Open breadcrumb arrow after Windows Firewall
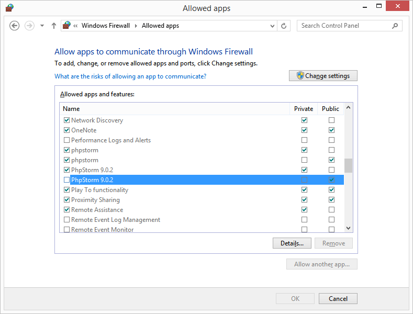This screenshot has height=314, width=413. [x=136, y=26]
